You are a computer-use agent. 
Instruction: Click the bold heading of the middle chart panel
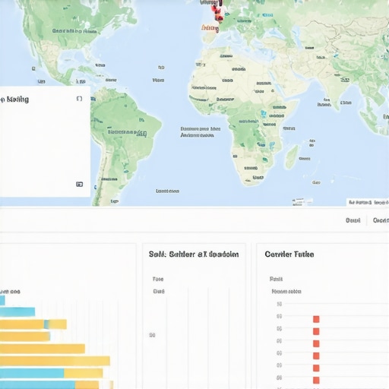[194, 255]
